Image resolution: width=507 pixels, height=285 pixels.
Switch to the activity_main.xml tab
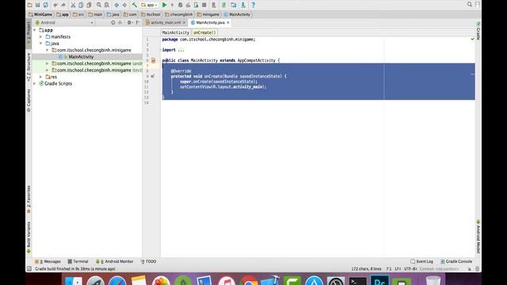(x=166, y=23)
